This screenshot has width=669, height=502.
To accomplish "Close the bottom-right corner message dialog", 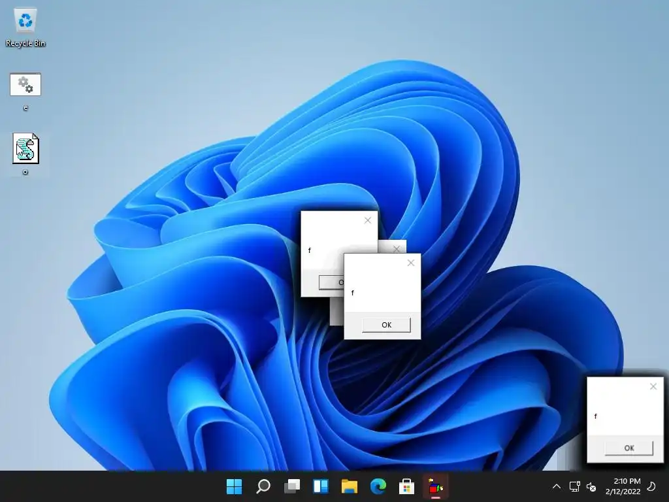I will point(653,386).
